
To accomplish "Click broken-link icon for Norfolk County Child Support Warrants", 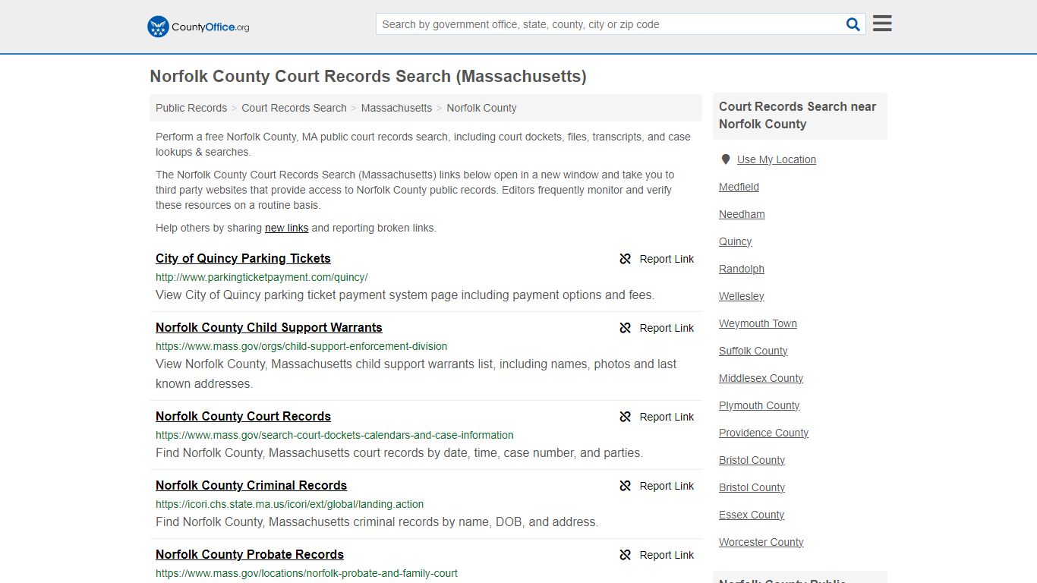I will coord(626,328).
